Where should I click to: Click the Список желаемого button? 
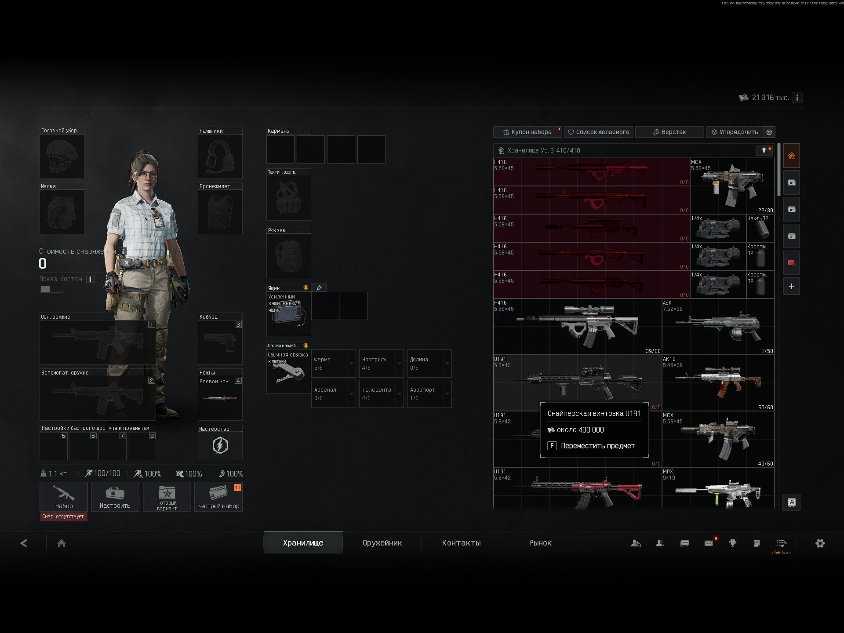click(599, 132)
